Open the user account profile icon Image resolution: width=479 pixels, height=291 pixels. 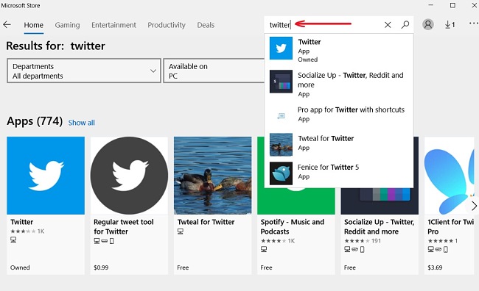[x=428, y=24]
